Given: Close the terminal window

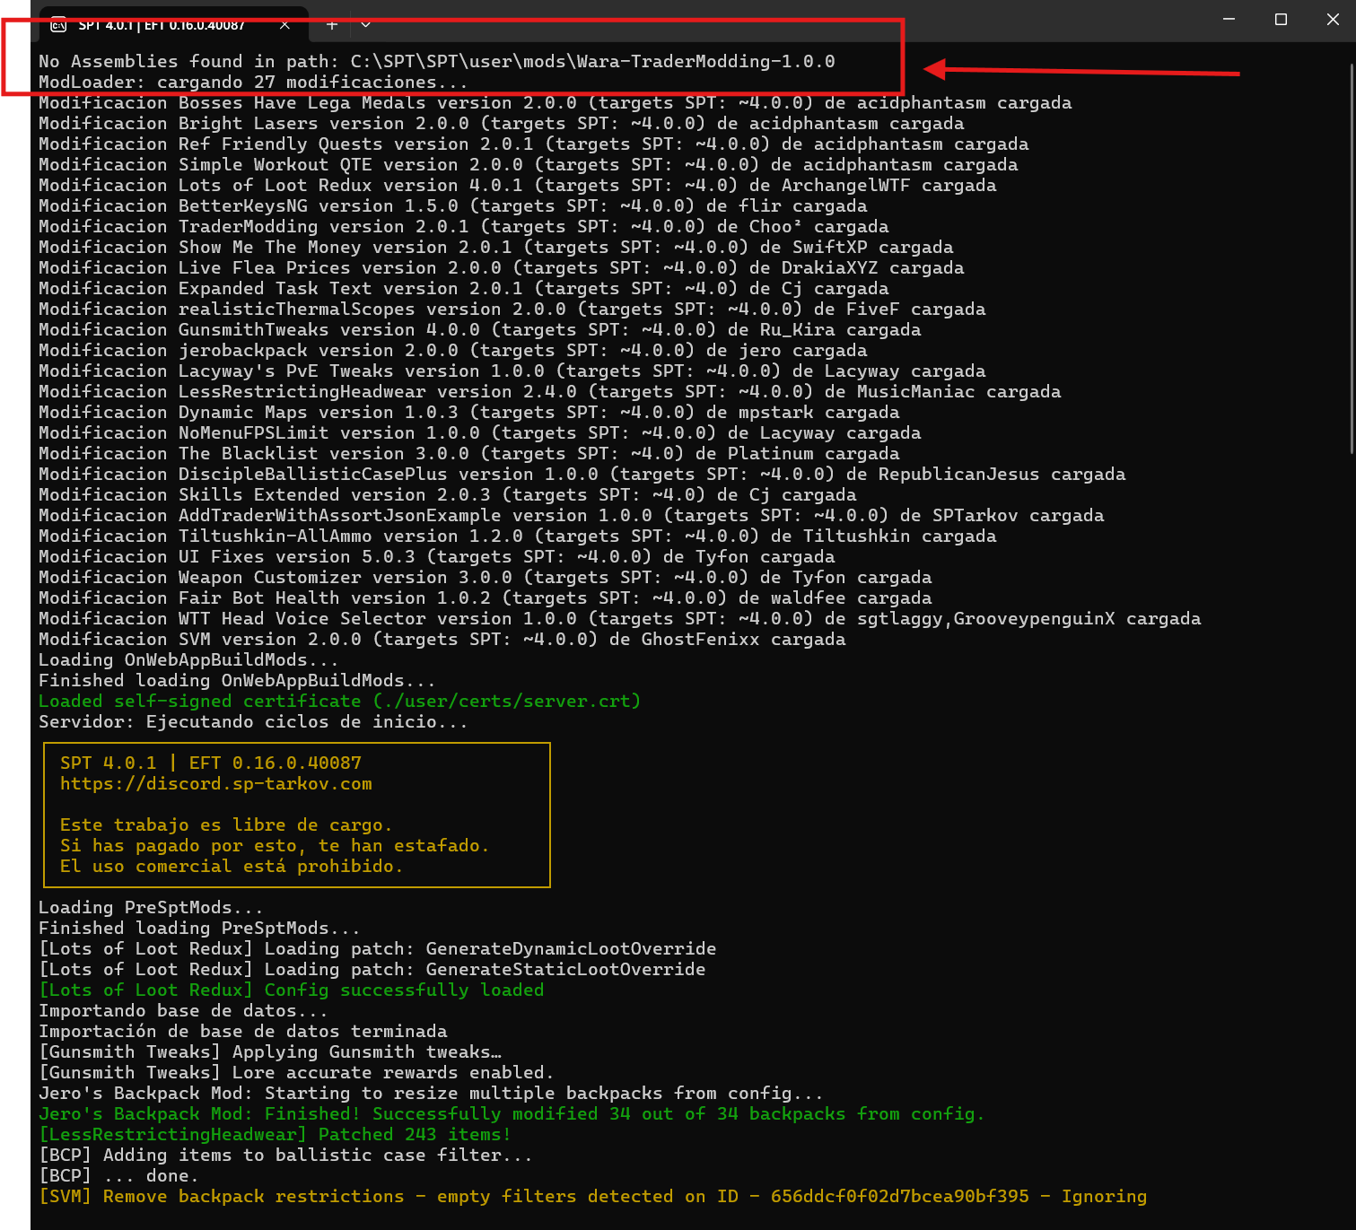Looking at the screenshot, I should point(1333,19).
